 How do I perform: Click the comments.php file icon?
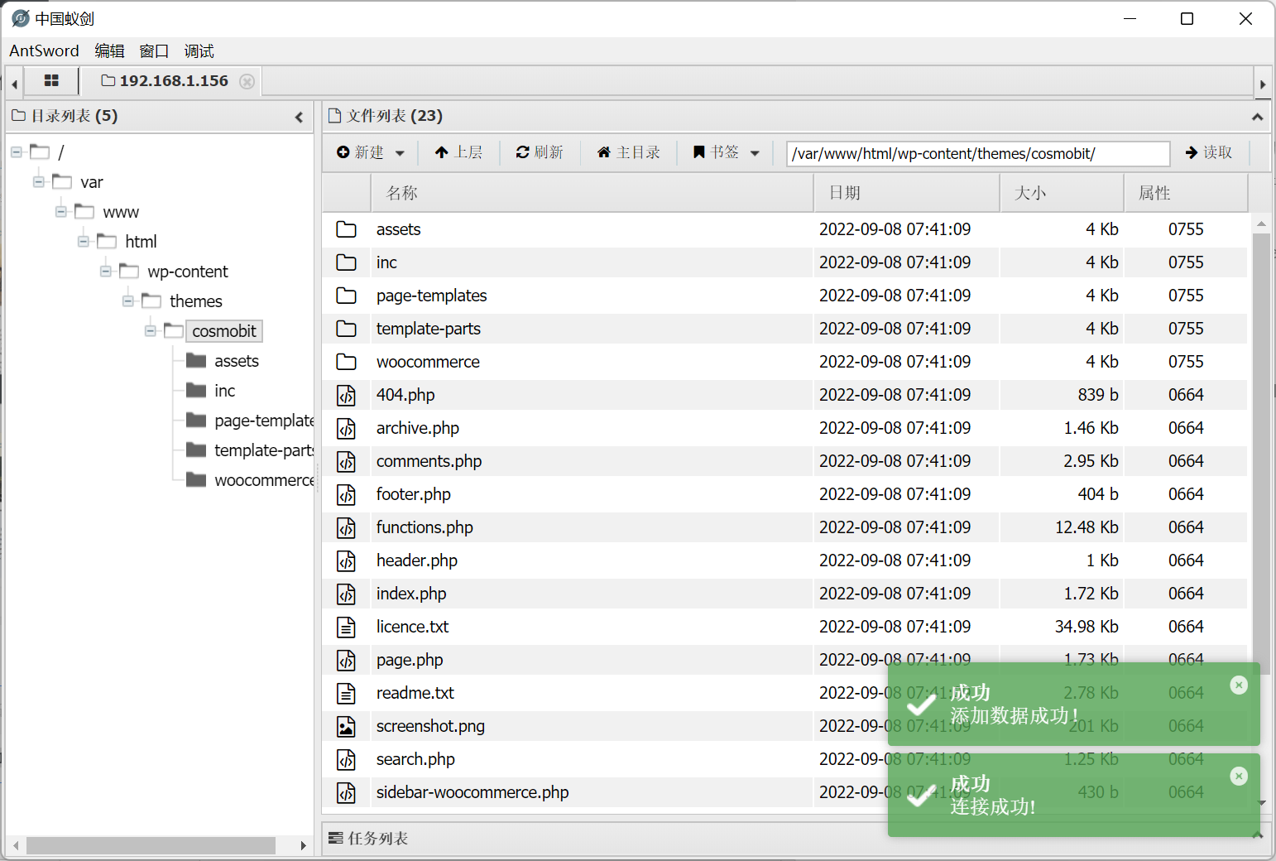[x=346, y=461]
